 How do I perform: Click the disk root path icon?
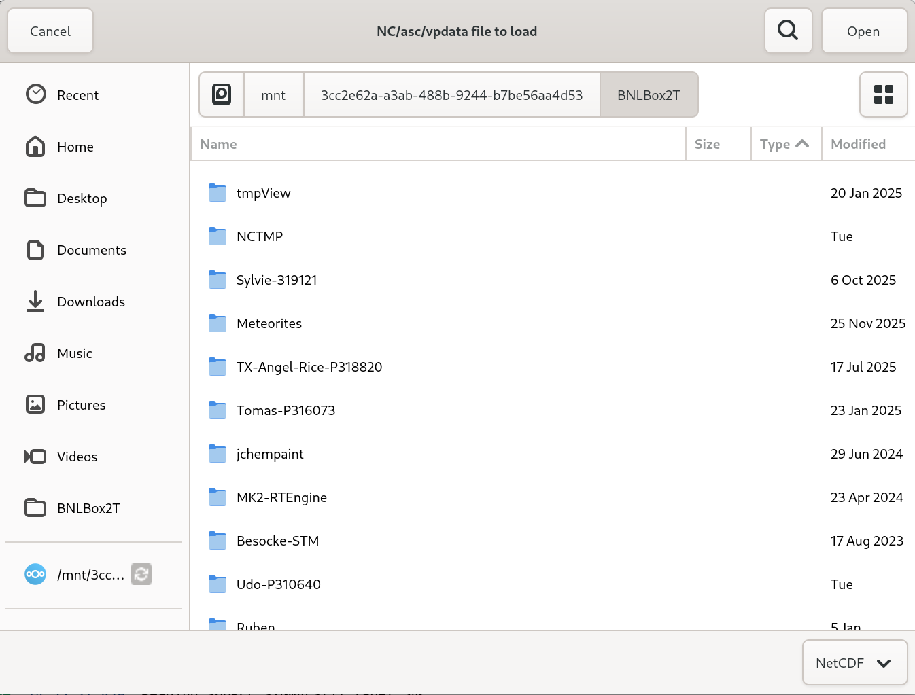tap(222, 94)
